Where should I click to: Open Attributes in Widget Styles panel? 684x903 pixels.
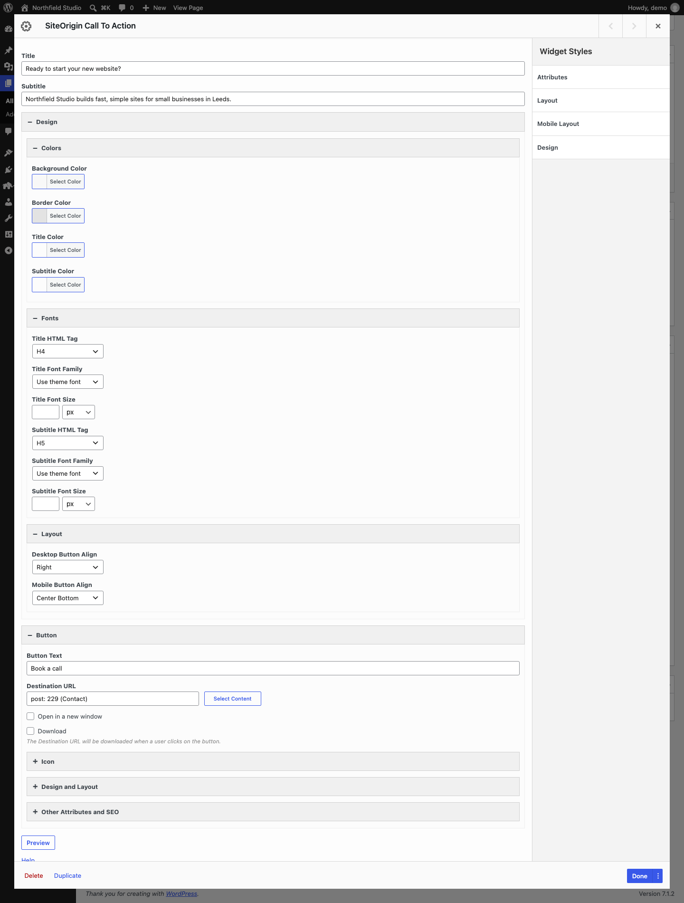tap(601, 77)
